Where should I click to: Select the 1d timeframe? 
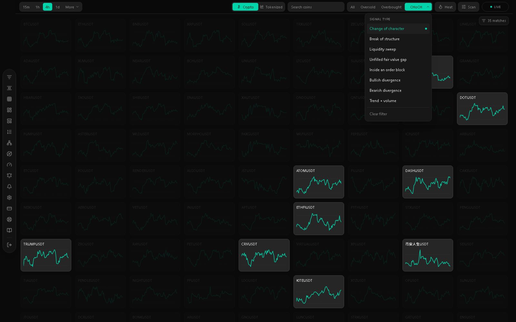point(57,7)
